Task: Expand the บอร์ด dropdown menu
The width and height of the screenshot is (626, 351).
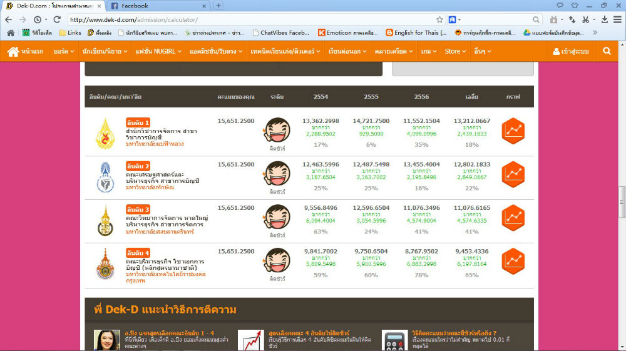Action: click(64, 51)
